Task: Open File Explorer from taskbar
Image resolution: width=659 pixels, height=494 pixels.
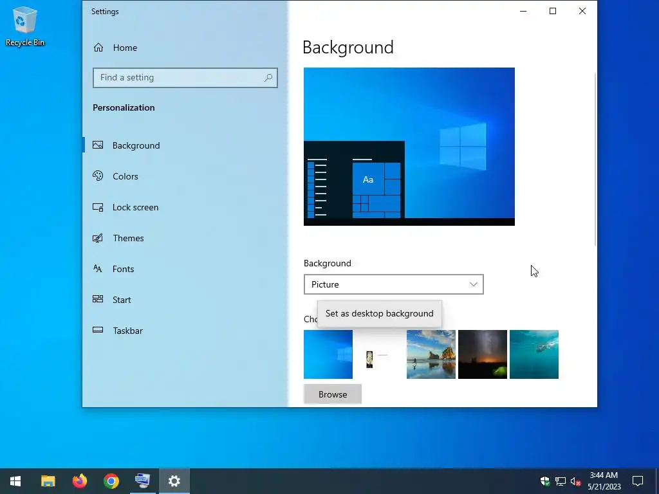Action: click(x=48, y=481)
